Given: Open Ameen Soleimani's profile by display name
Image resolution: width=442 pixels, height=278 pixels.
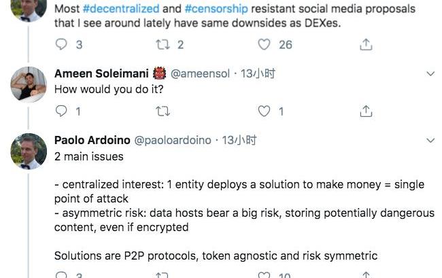Looking at the screenshot, I should point(100,73).
